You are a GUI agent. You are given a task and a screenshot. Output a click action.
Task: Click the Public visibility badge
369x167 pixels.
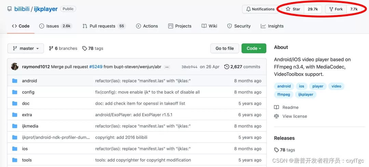(68, 9)
